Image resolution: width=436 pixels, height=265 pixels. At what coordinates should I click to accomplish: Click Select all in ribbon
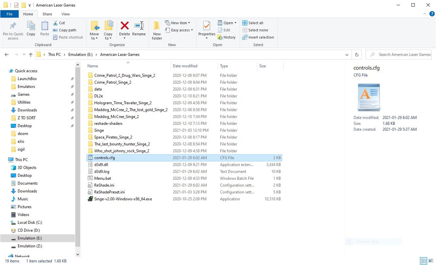point(252,23)
